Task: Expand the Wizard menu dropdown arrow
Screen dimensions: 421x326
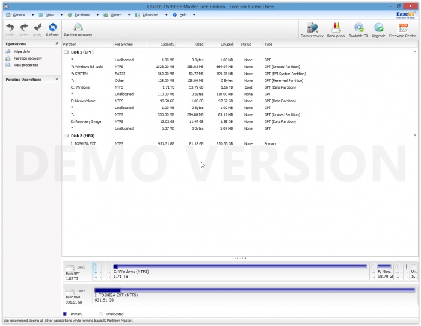Action: click(129, 15)
